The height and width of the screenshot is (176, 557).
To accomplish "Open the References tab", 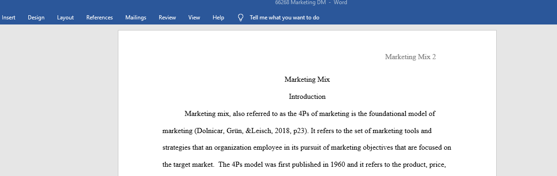I will (99, 18).
